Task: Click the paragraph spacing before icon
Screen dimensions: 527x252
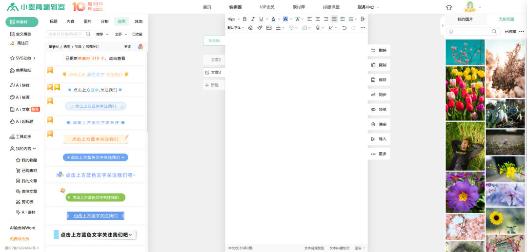Action: 278,28
